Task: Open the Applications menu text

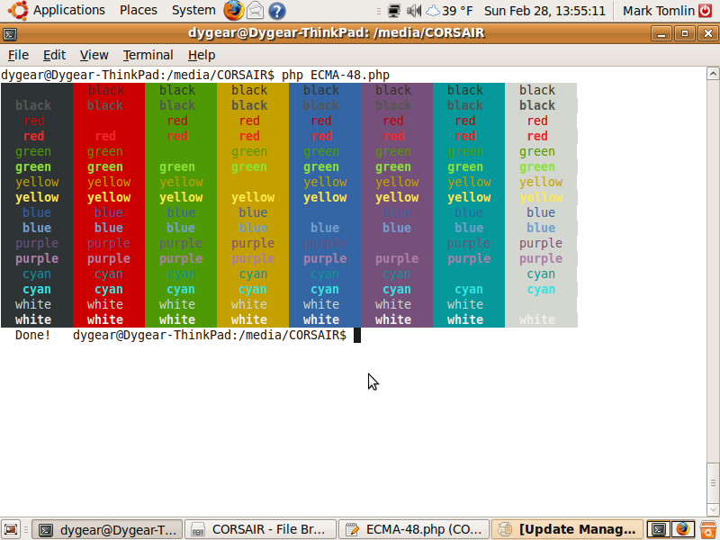Action: [69, 10]
